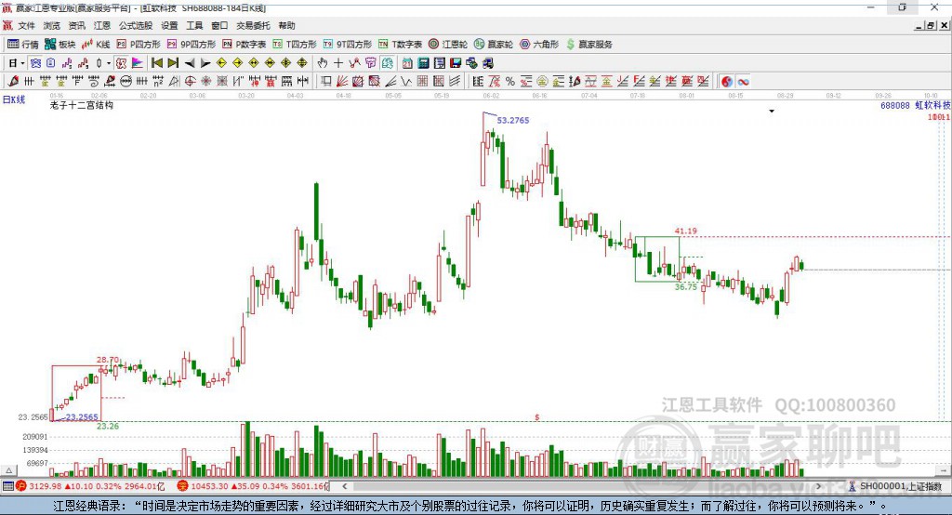Click the 41.19 price label

coord(685,231)
